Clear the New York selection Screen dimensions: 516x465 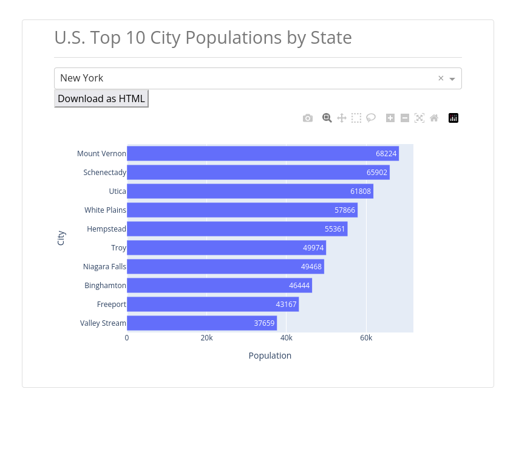pos(441,78)
